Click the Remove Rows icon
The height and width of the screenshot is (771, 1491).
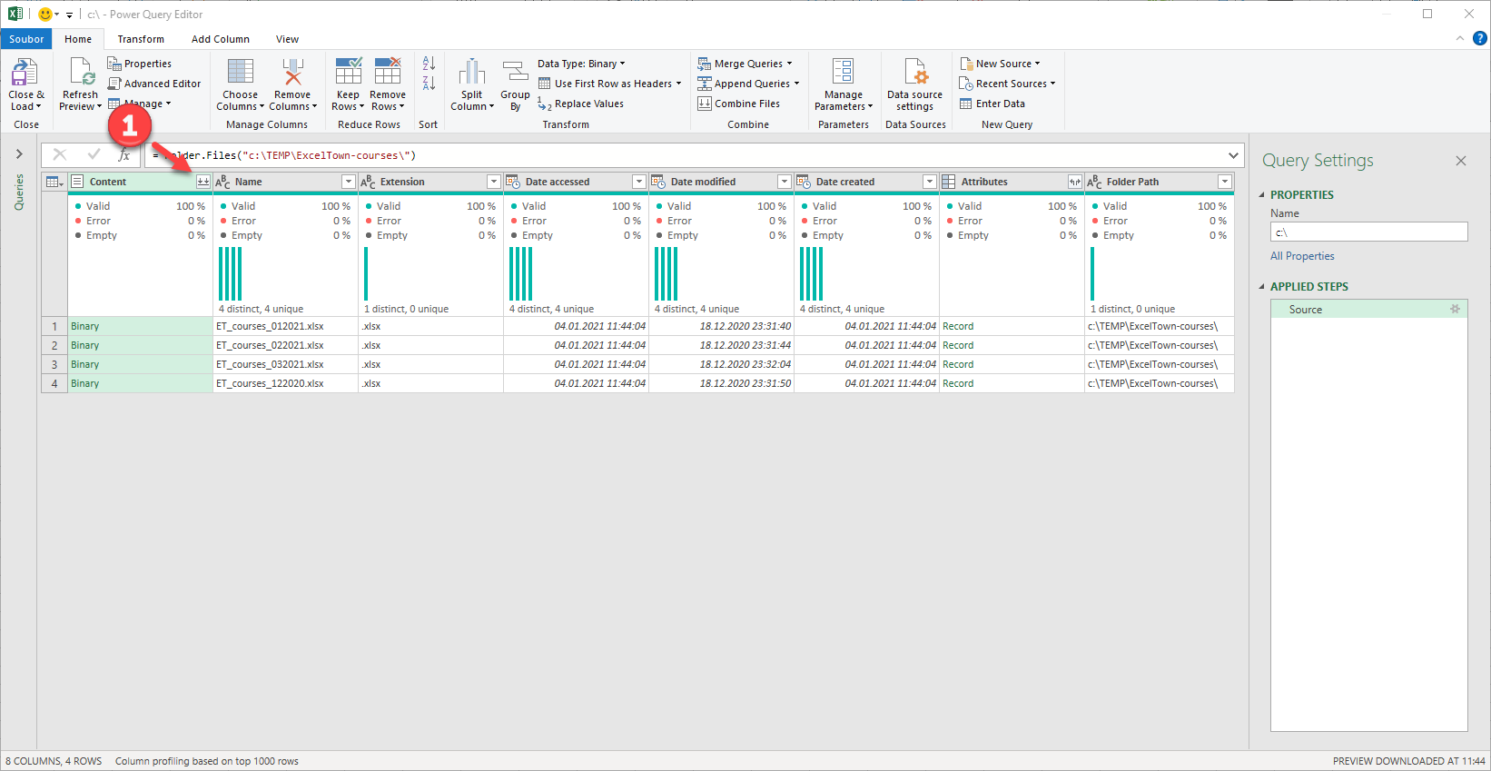tap(388, 73)
